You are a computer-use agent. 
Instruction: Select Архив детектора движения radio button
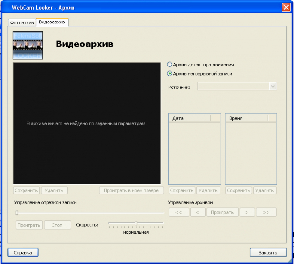(x=200, y=65)
